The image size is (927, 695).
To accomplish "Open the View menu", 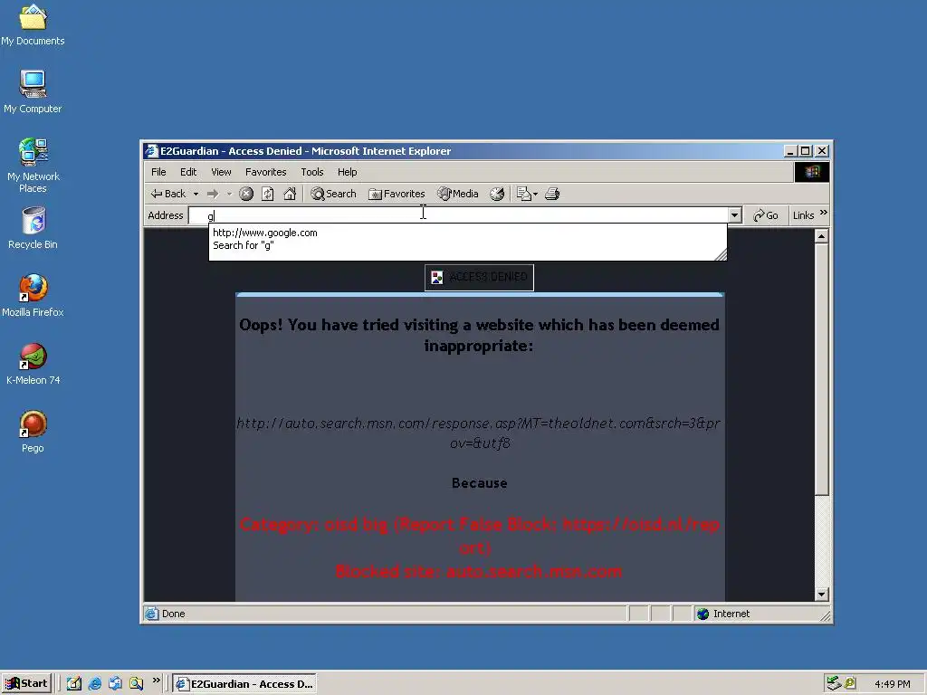I will (x=221, y=172).
